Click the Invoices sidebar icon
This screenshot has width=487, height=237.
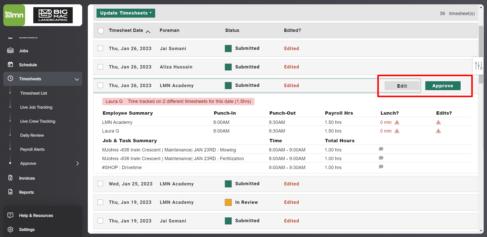10,178
